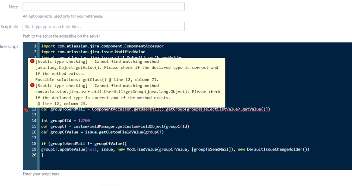Viewport: 352px width, 186px height.
Task: Click the 'An optional note' help text
Action: [63, 16]
